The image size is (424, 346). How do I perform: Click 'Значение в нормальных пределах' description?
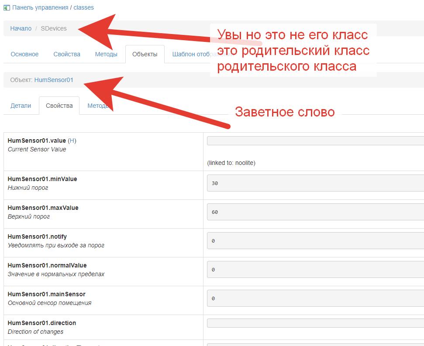coord(56,274)
